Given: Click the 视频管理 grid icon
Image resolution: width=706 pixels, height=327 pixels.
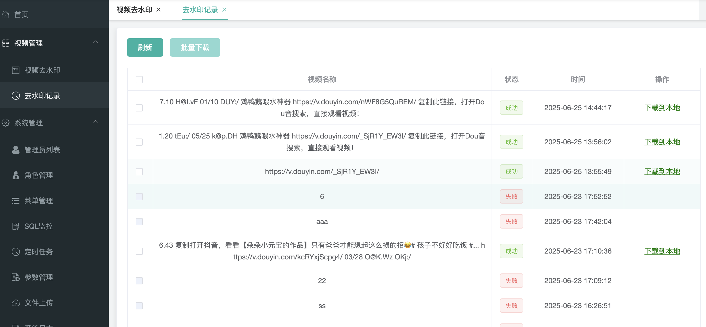Looking at the screenshot, I should tap(6, 43).
